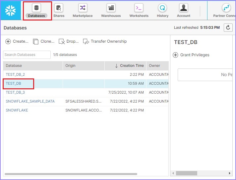
Task: Click the TEST_DB details panel scrollbar thumb
Action: tap(187, 173)
